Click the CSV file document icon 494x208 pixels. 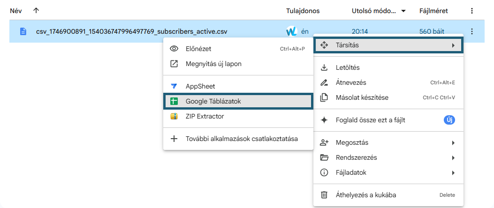[23, 31]
